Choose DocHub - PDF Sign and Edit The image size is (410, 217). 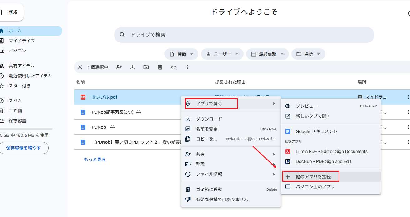331,161
